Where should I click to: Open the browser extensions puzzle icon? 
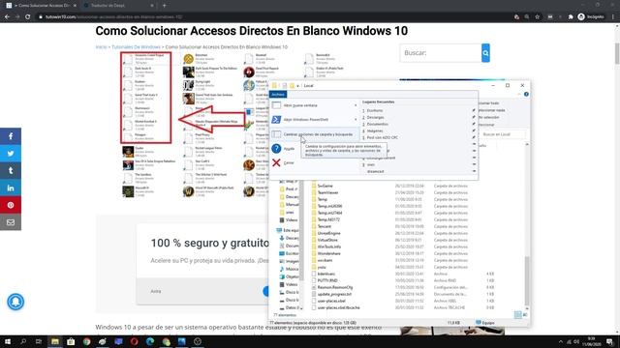[571, 17]
